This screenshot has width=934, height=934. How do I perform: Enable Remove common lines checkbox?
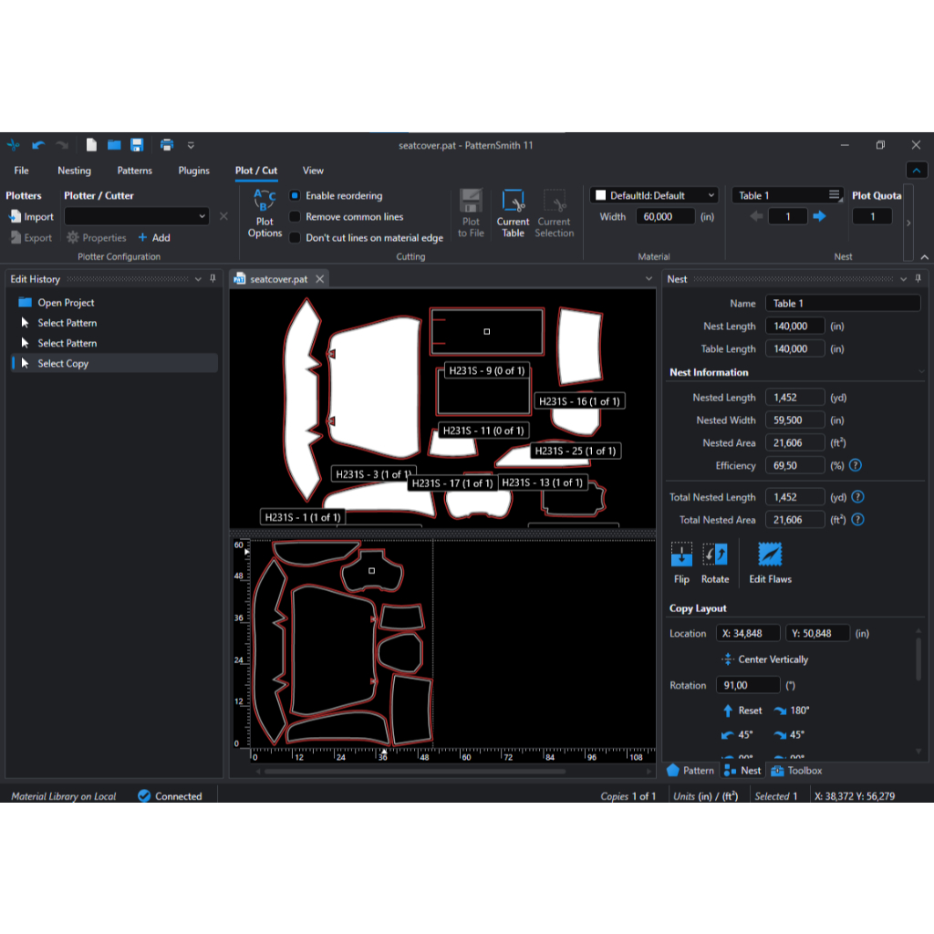click(295, 217)
